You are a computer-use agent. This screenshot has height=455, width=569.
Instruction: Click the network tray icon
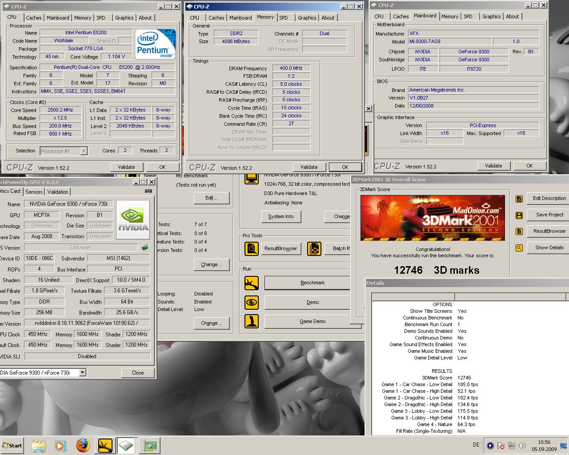(x=512, y=446)
